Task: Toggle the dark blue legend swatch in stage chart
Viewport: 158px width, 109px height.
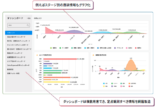Action: point(98,48)
